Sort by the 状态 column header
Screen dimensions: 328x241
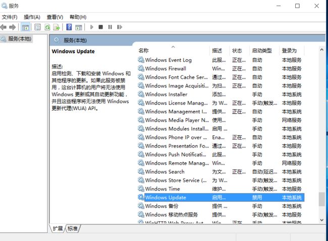[240, 51]
